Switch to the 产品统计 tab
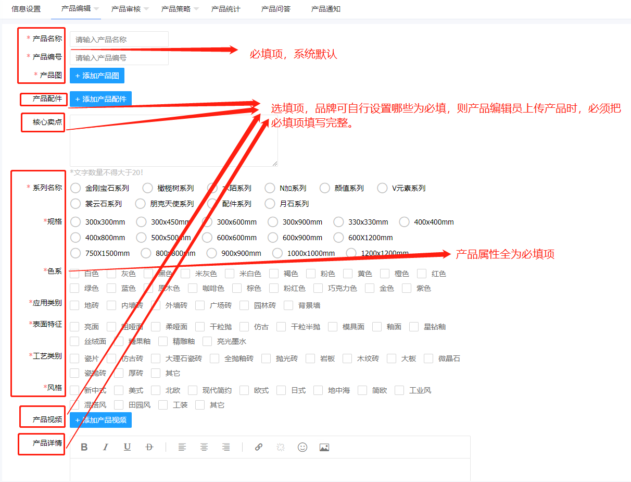This screenshot has height=482, width=631. tap(225, 9)
